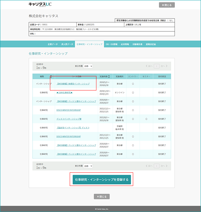Go to previous page in bottom pager
This screenshot has width=201, height=212.
click(x=149, y=166)
